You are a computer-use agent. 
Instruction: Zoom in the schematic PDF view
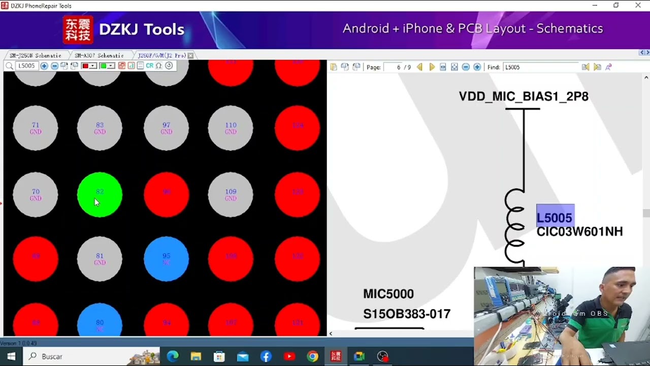pyautogui.click(x=477, y=67)
